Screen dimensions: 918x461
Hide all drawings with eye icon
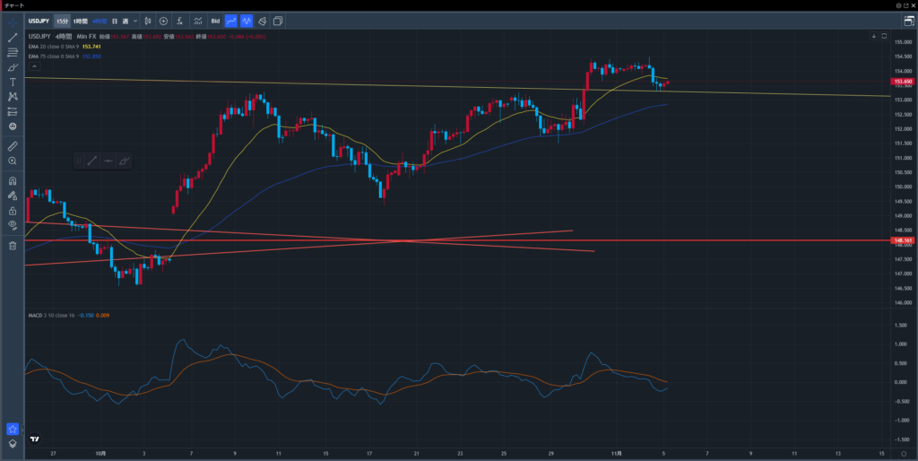tap(13, 224)
